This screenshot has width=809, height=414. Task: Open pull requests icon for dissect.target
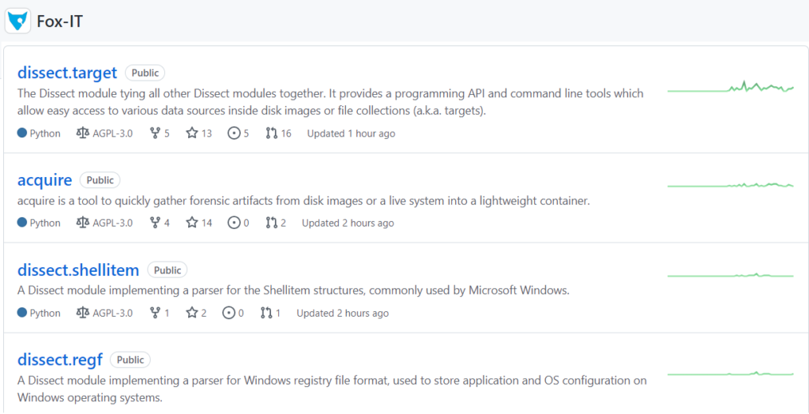[271, 134]
